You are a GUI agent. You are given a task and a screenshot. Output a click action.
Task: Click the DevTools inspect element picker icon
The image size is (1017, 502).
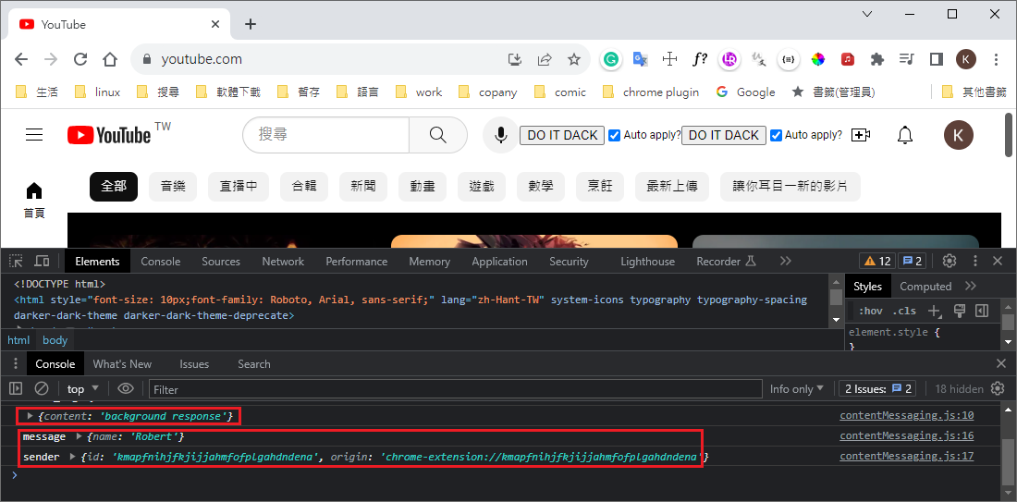coord(18,262)
